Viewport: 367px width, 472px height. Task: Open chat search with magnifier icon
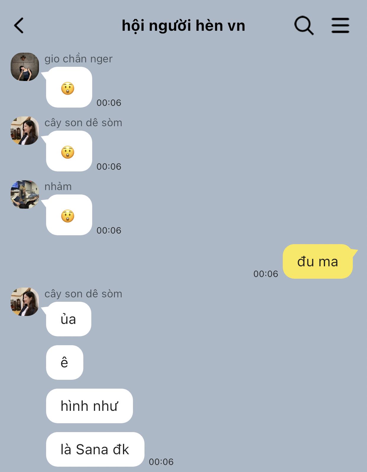(x=304, y=25)
